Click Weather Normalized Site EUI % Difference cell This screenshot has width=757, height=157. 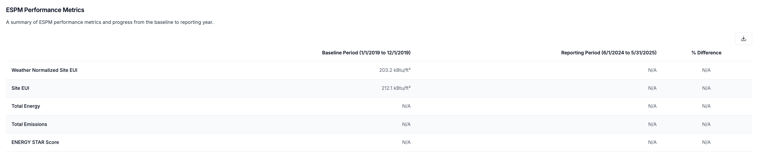coord(706,70)
